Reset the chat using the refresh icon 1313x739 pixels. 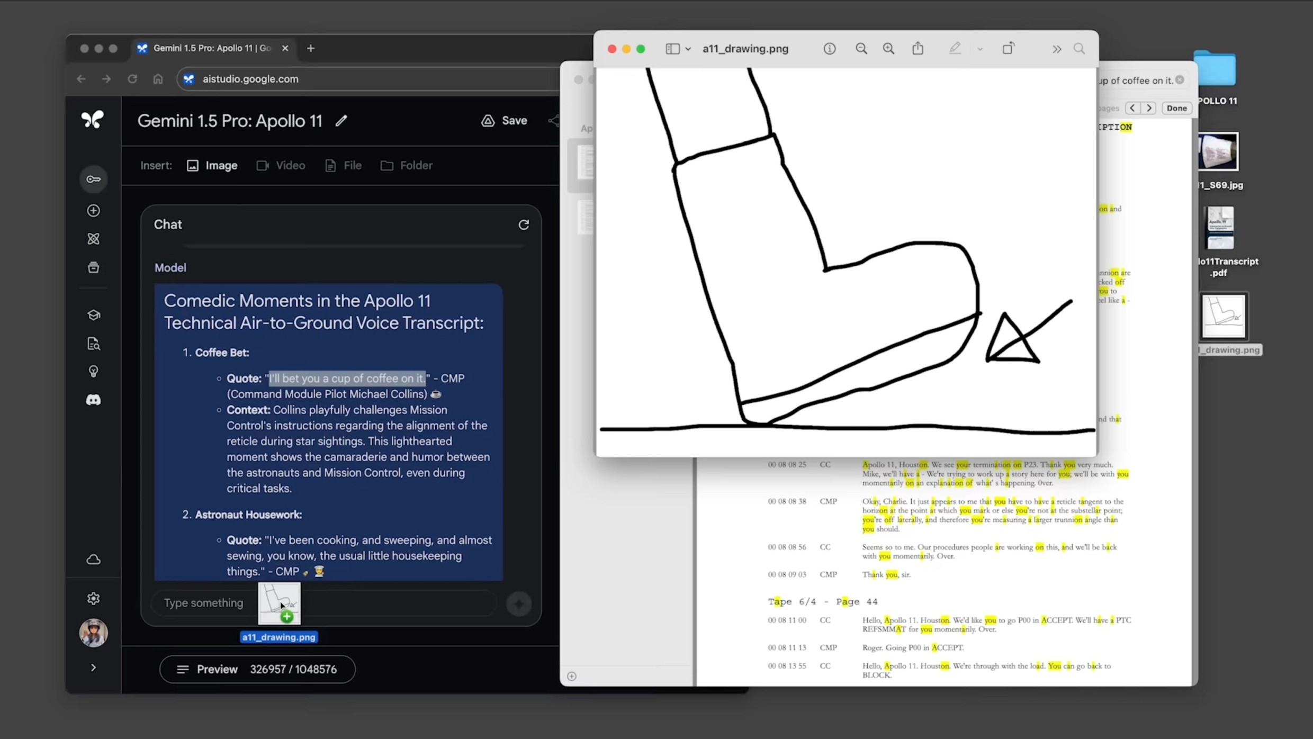524,224
